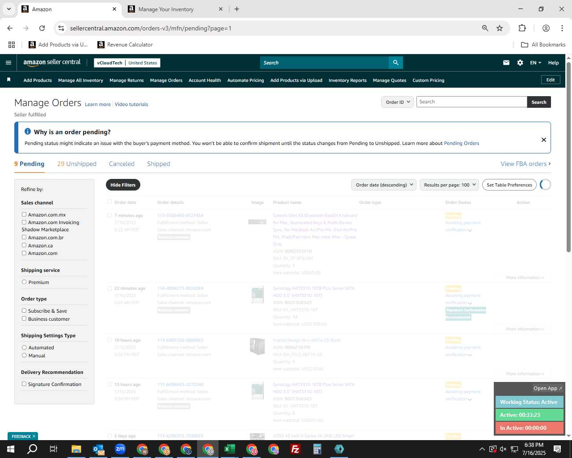
Task: Click the page vertical scrollbar
Action: tap(568, 157)
